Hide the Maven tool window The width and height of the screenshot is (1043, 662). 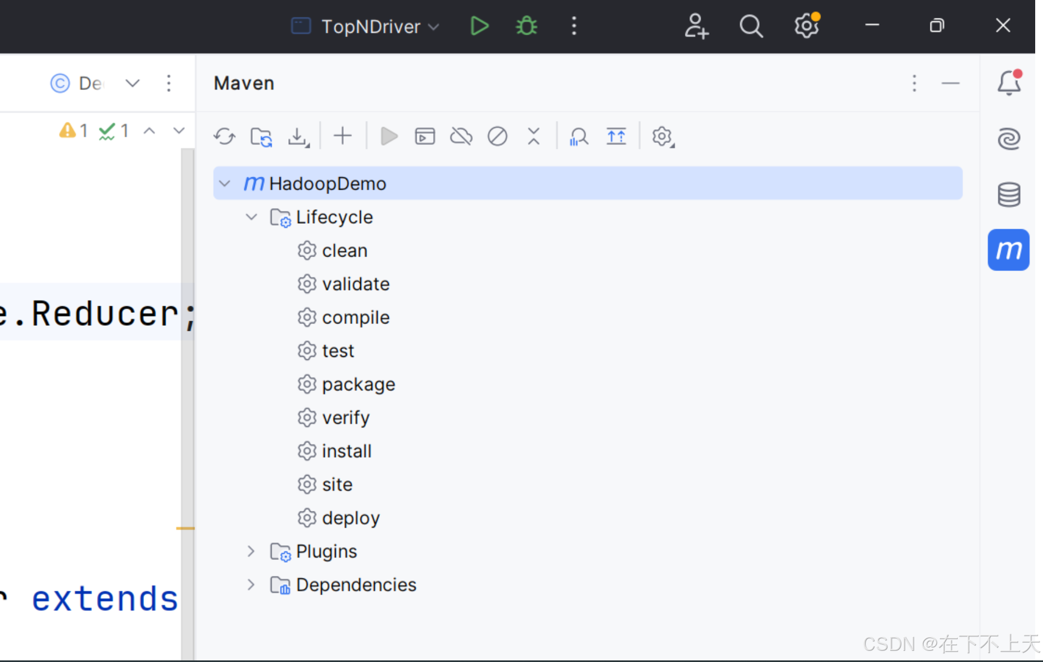click(x=950, y=83)
